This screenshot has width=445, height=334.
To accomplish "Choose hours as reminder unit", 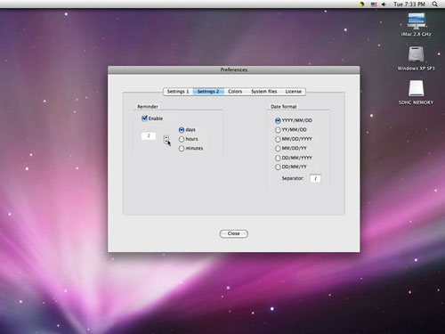I will click(x=182, y=139).
